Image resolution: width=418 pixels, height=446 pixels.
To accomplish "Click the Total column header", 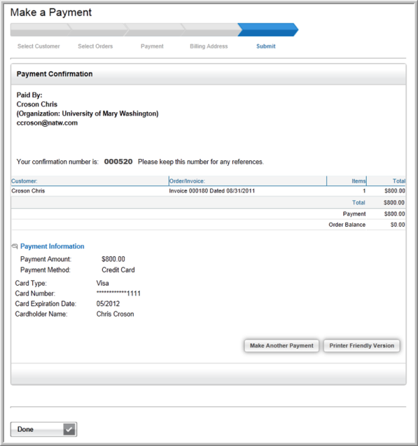I will click(x=399, y=181).
